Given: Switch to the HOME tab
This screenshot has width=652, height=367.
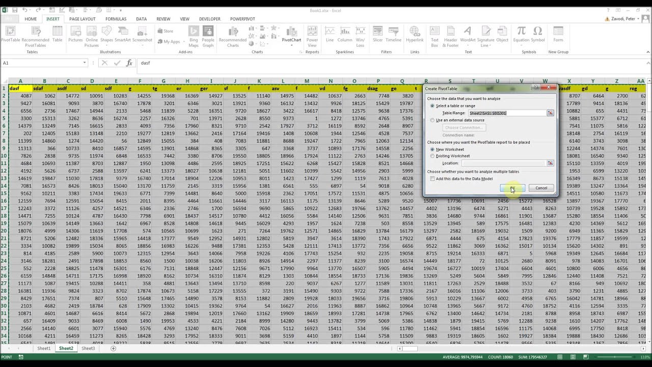Looking at the screenshot, I should click(x=31, y=19).
